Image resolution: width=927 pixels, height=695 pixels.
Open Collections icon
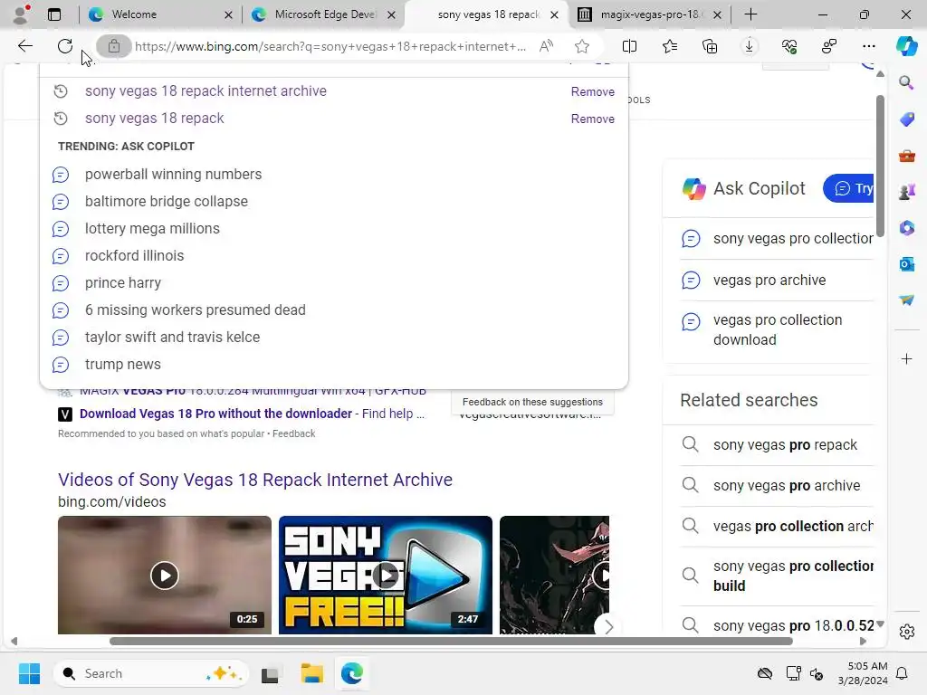710,46
